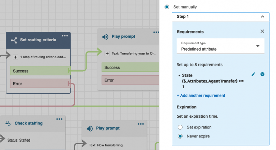Select the Never expire radio option

point(180,136)
